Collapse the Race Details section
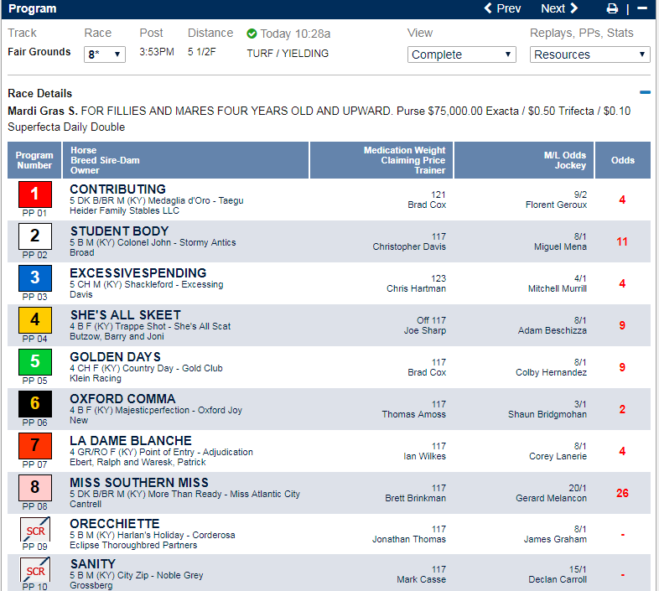The height and width of the screenshot is (591, 659). 645,93
